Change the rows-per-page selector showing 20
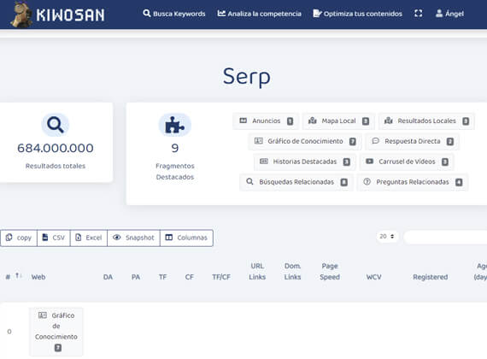This screenshot has height=359, width=487. (387, 237)
